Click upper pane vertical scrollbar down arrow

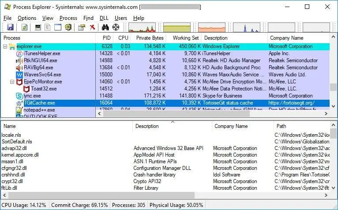pos(333,106)
